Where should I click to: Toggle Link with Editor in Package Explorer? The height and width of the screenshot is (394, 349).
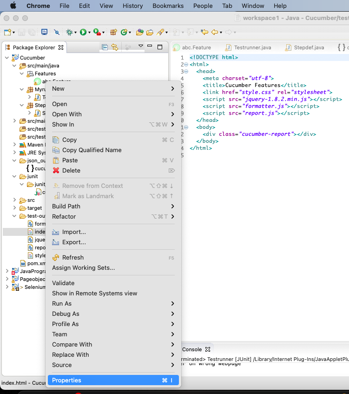pos(115,47)
